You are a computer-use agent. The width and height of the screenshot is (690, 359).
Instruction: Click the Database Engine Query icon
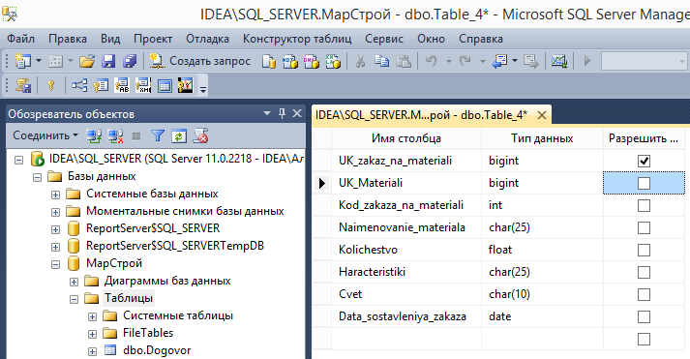coord(268,61)
